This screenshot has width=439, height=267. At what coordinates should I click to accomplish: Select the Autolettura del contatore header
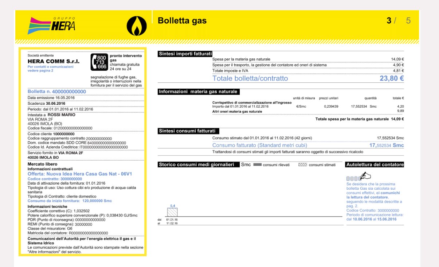375,165
